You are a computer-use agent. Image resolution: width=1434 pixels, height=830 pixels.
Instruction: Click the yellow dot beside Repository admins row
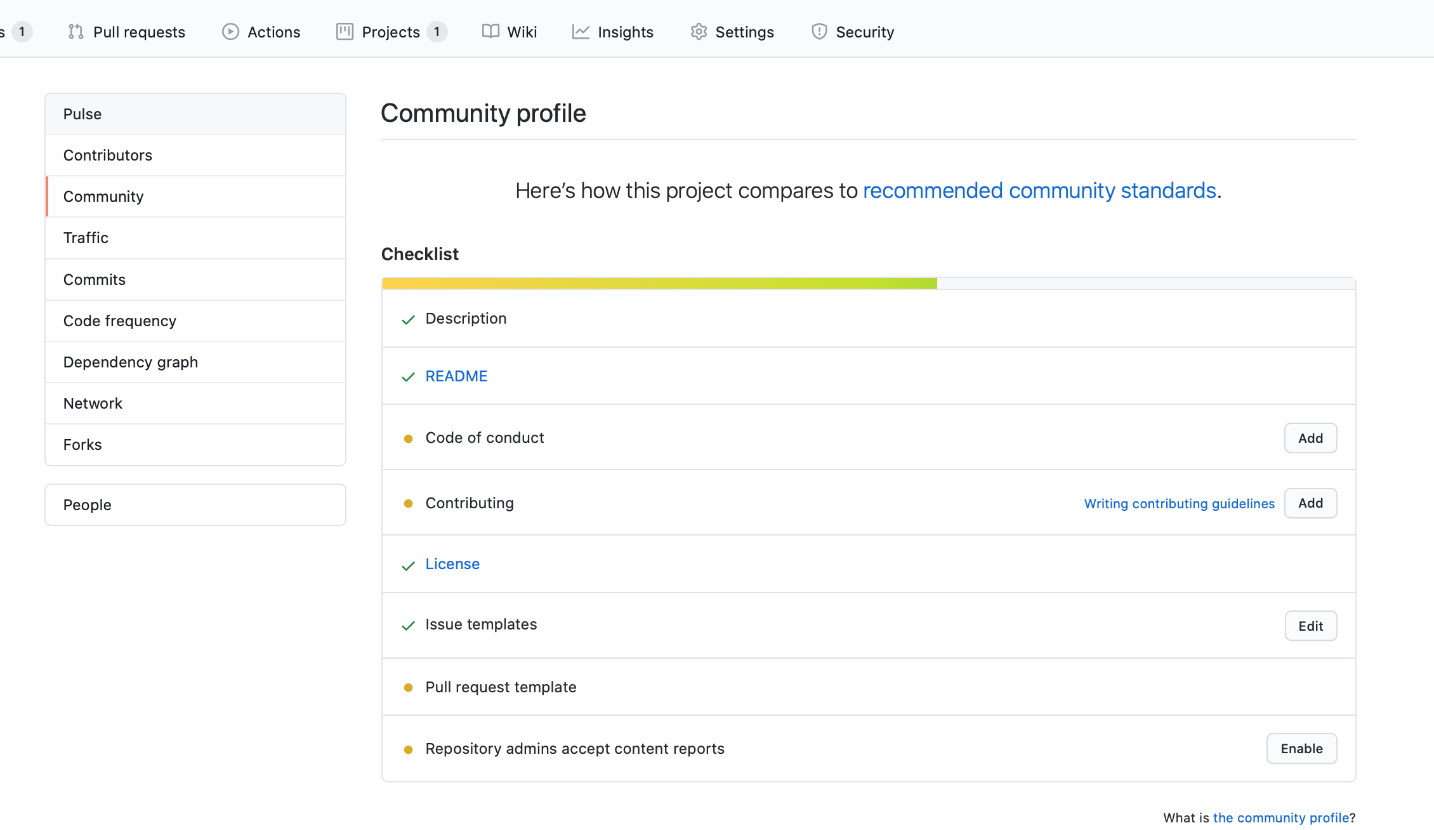coord(408,749)
